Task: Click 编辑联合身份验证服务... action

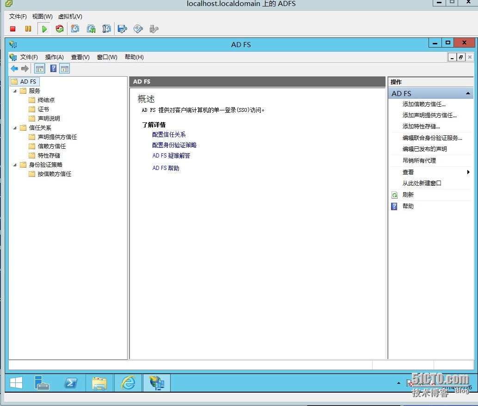Action: pyautogui.click(x=432, y=138)
